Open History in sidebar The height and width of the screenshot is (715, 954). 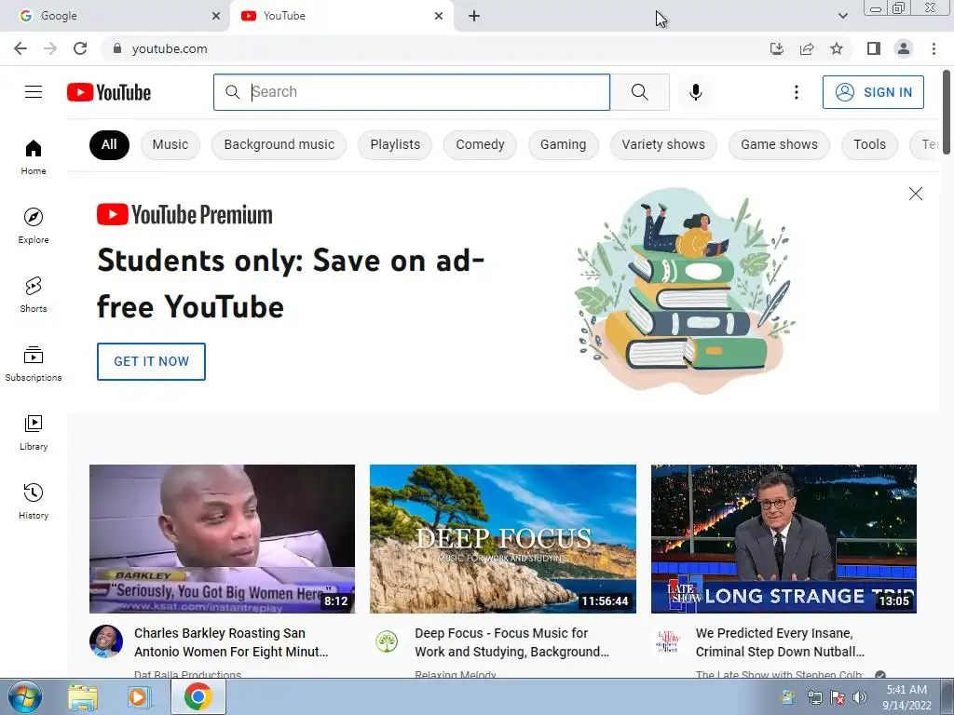34,501
